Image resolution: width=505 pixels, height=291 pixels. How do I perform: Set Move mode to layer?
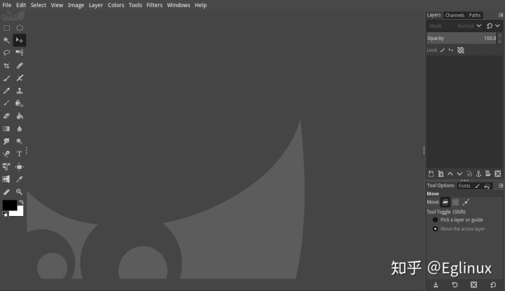[x=445, y=202]
